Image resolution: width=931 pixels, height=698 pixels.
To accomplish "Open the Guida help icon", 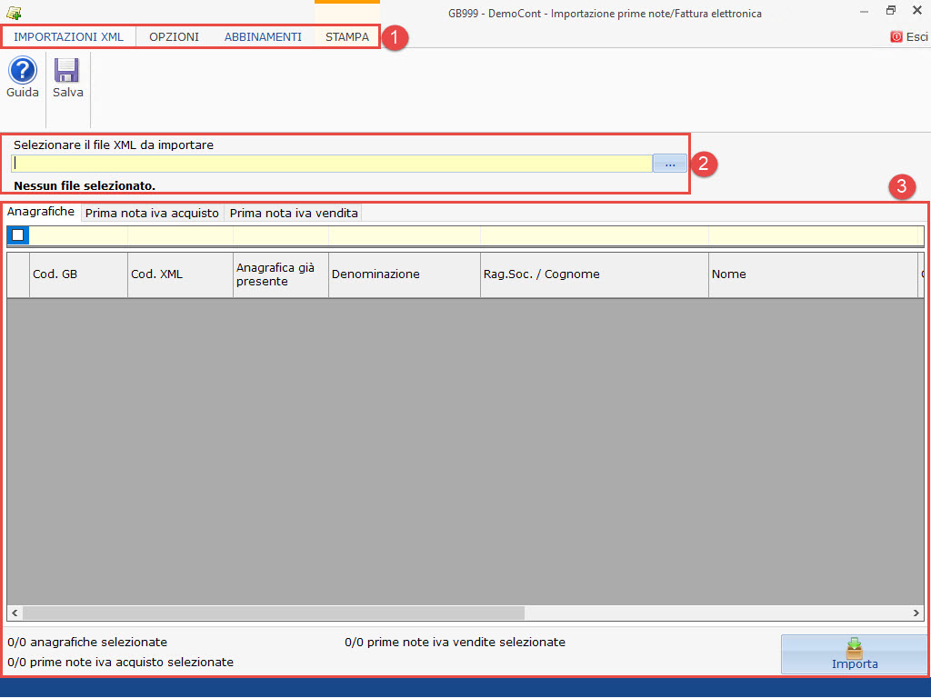I will point(22,72).
